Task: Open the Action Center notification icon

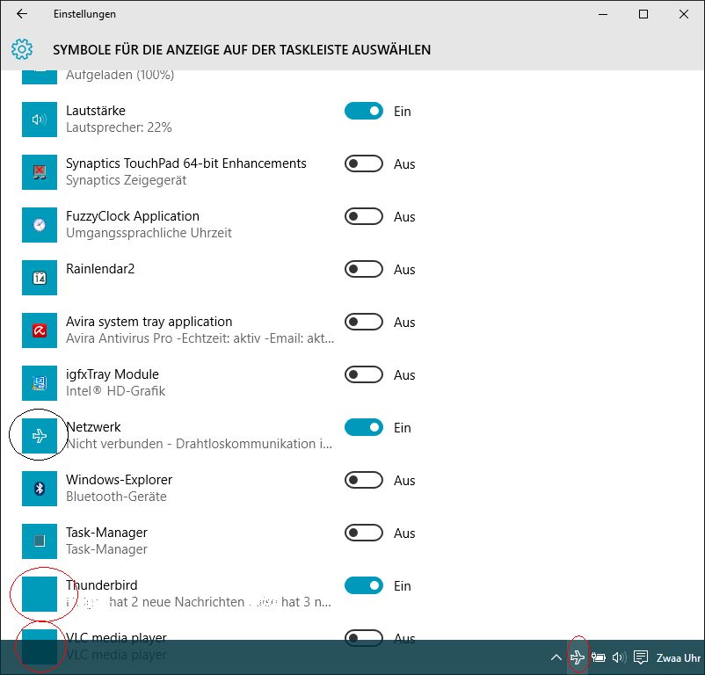Action: click(641, 657)
